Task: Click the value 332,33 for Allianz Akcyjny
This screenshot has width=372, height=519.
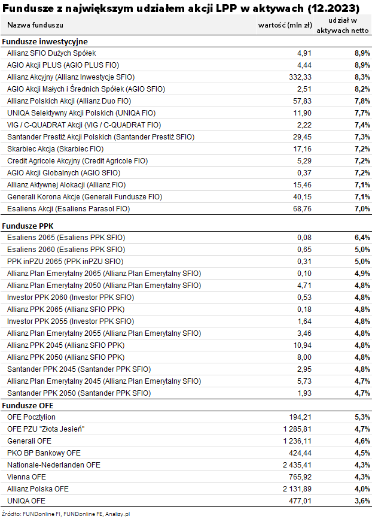Action: [300, 77]
